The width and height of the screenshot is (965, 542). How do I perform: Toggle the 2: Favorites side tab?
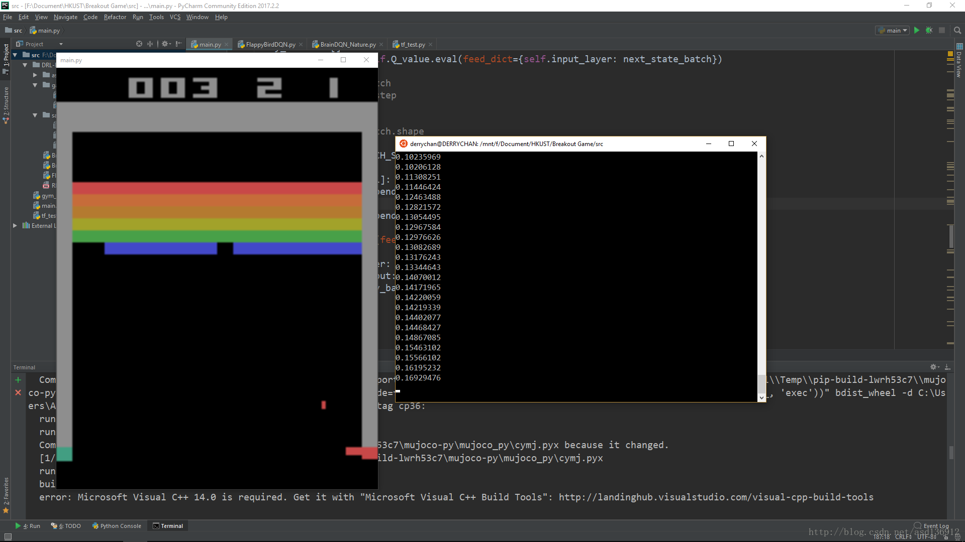coord(6,495)
